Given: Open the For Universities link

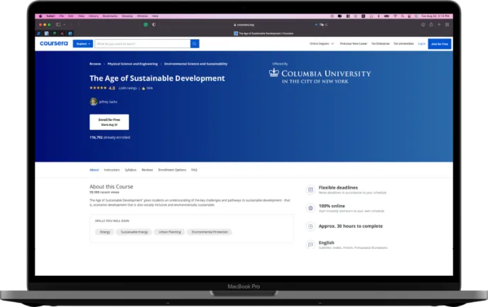Looking at the screenshot, I should 404,44.
